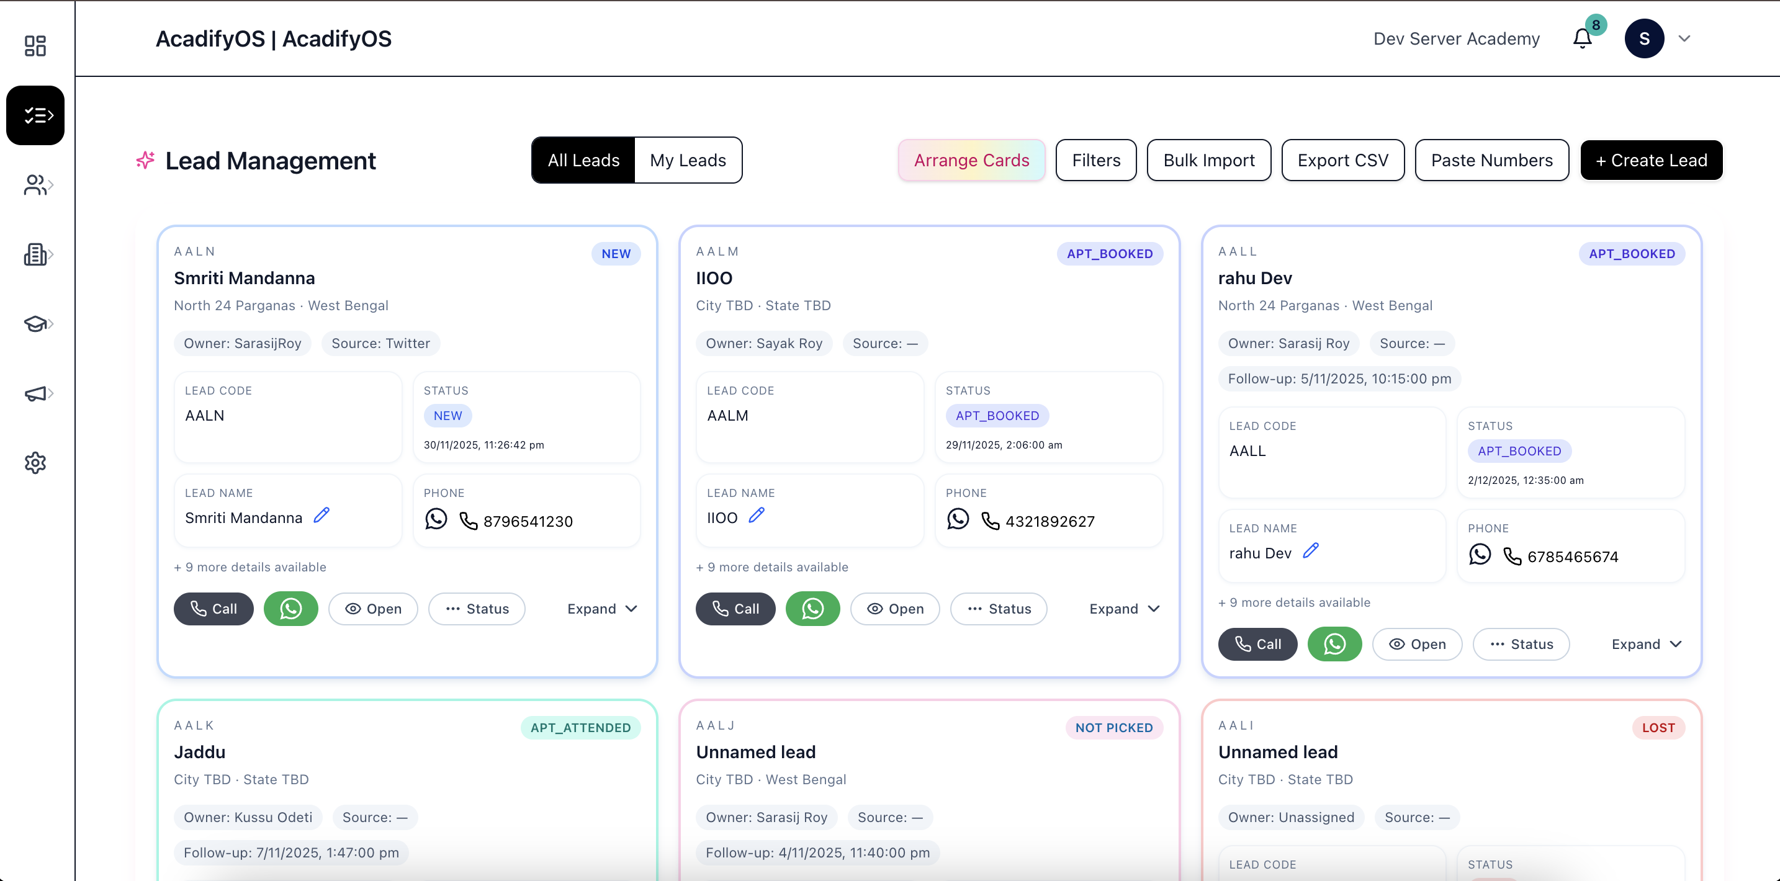Click the NOT PICKED badge on AALJ card

[1114, 728]
